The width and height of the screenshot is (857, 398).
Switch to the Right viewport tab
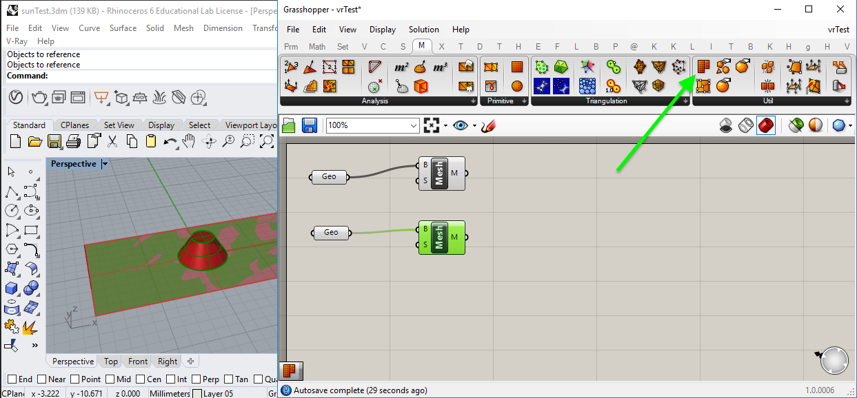click(x=168, y=362)
